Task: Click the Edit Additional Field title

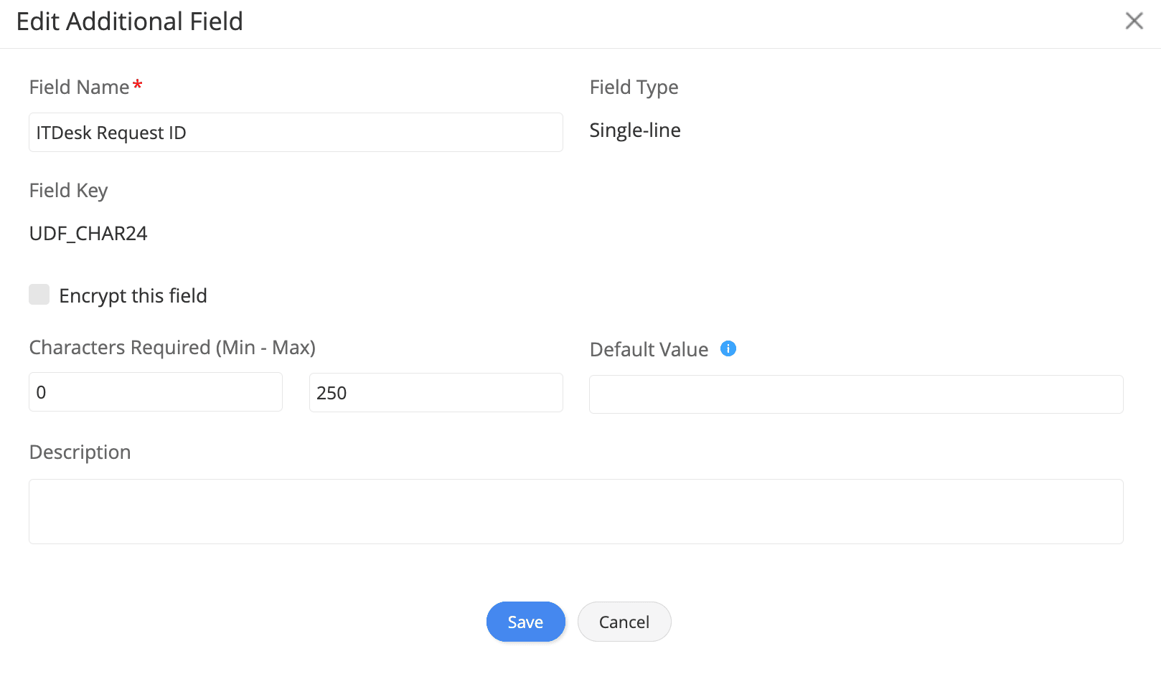Action: click(130, 22)
